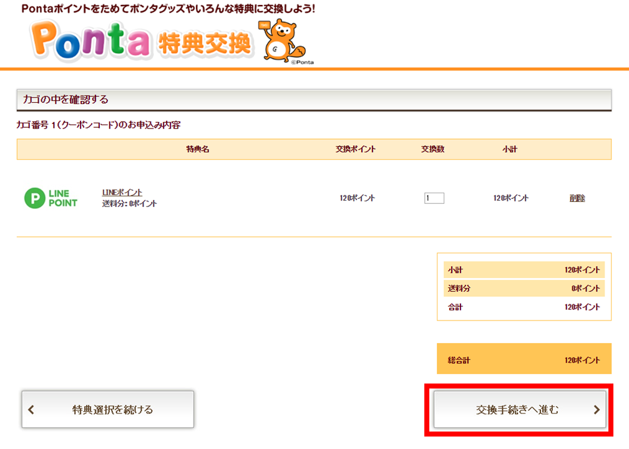Viewport: 629px width, 449px height.
Task: Click the Pontaポイントをためて tagline text
Action: (x=168, y=9)
